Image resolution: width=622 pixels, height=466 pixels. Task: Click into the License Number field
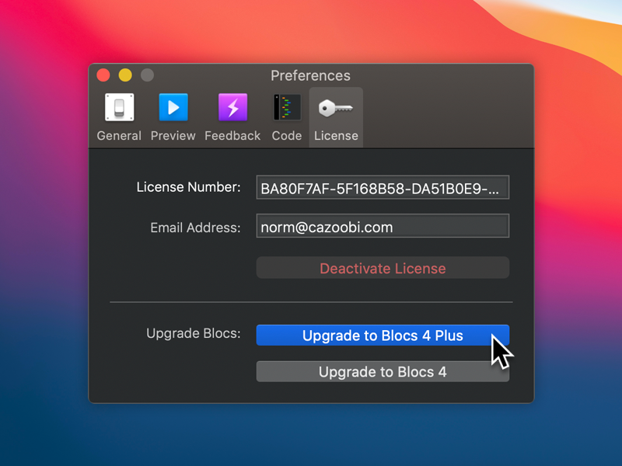pos(383,187)
